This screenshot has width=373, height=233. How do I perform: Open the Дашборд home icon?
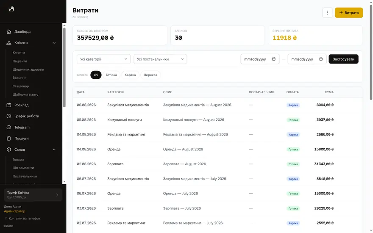coord(9,32)
